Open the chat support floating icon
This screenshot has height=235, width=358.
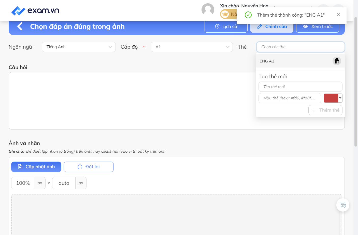pos(343,205)
